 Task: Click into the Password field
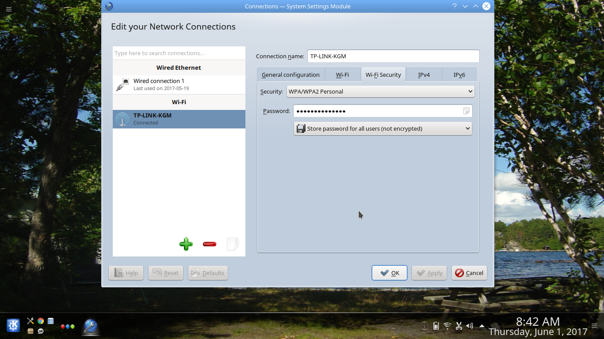pos(383,111)
